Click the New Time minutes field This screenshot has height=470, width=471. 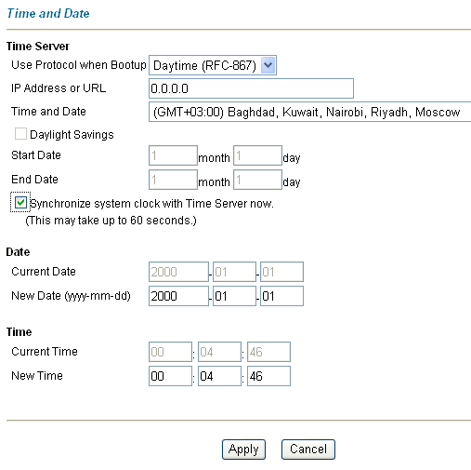point(219,376)
